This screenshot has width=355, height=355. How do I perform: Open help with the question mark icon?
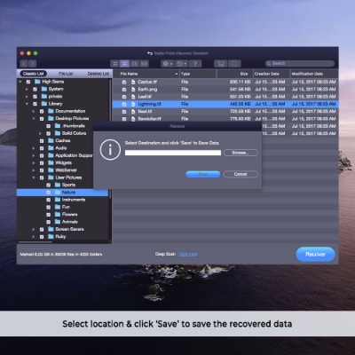195,64
